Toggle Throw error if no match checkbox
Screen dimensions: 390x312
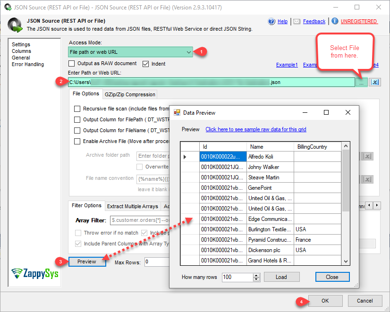[78, 233]
